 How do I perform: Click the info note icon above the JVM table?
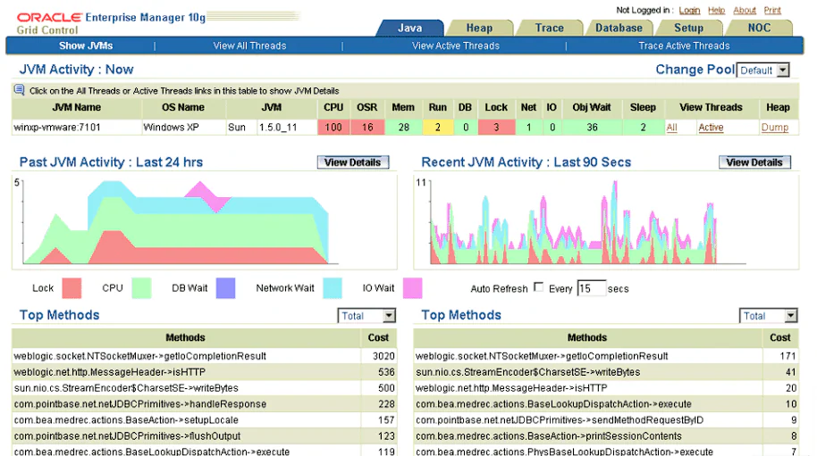click(20, 90)
